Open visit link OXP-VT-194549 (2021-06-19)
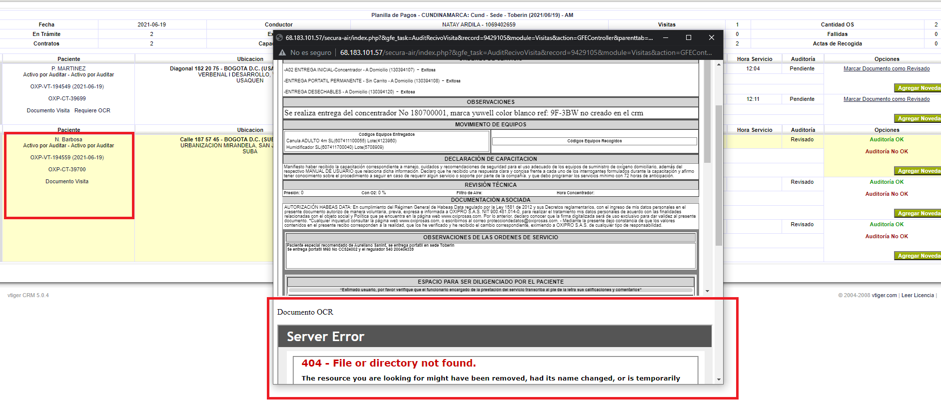The width and height of the screenshot is (941, 403). pos(67,87)
